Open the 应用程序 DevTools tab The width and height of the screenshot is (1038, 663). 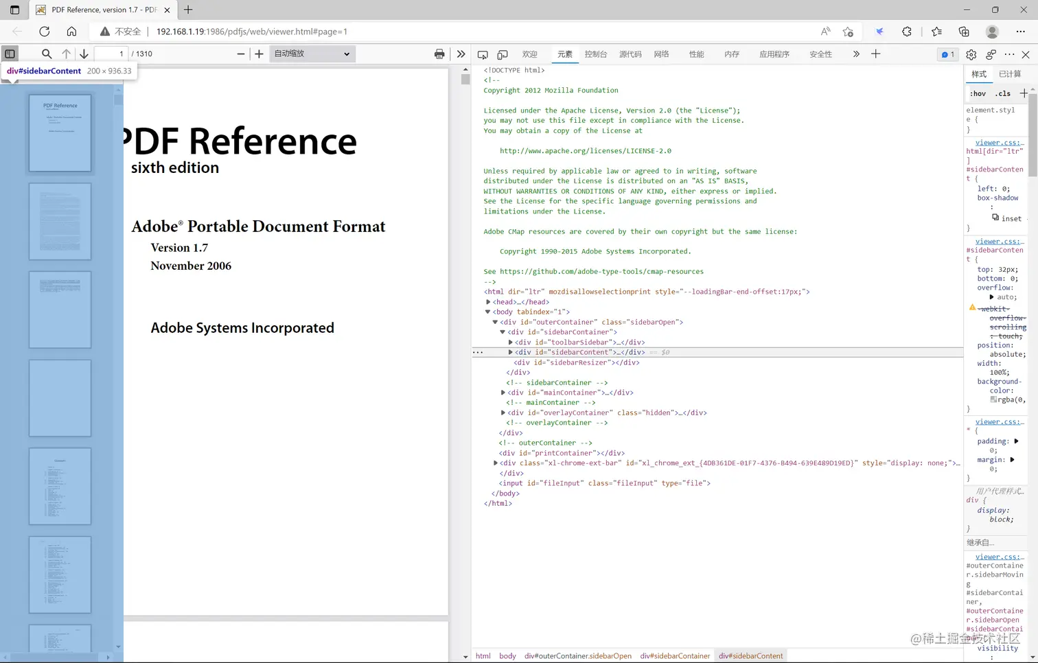point(774,54)
